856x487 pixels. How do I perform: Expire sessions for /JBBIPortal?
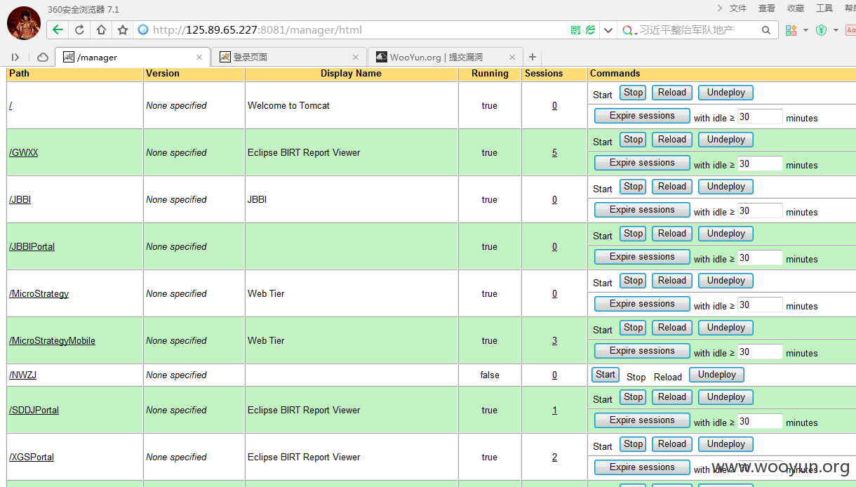[x=642, y=257]
